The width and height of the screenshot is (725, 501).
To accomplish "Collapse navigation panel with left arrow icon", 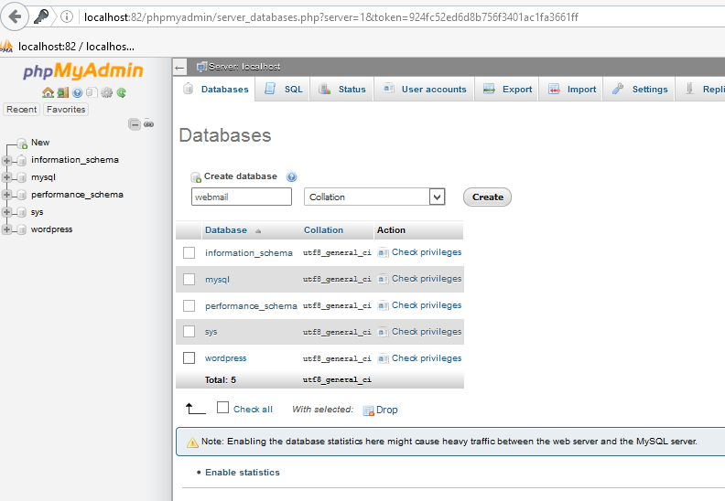I will click(x=179, y=68).
